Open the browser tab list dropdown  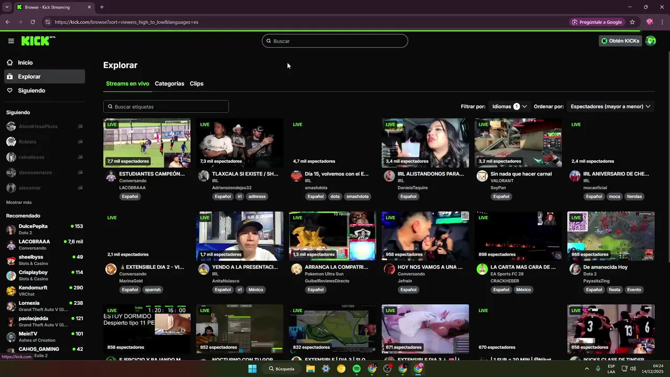tap(7, 7)
